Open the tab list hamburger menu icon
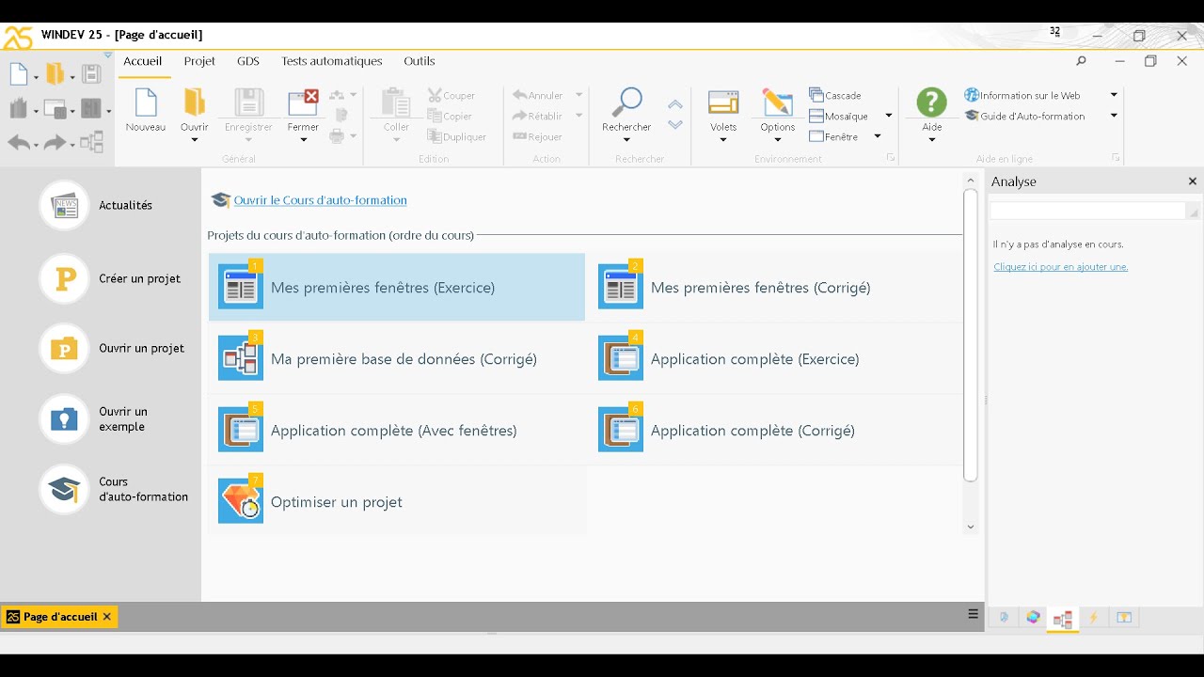This screenshot has height=677, width=1204. (974, 614)
